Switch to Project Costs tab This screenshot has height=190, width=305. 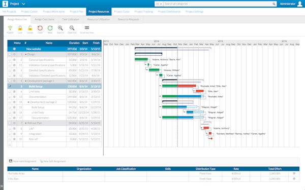point(122,12)
